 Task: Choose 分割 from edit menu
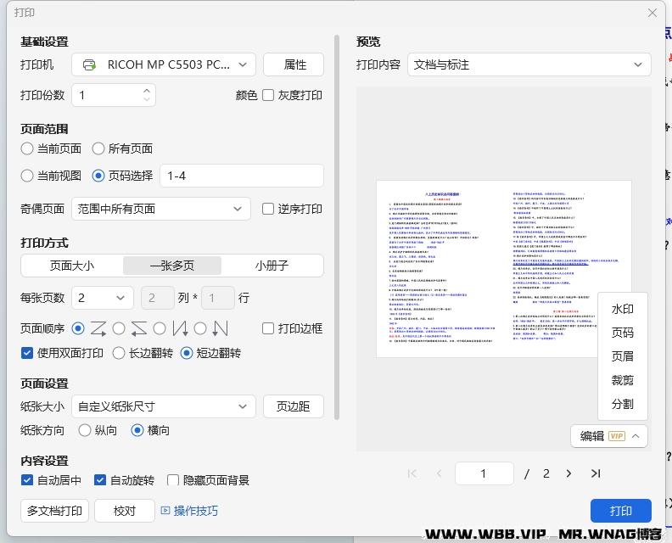pyautogui.click(x=622, y=404)
